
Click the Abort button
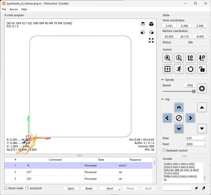tap(148, 188)
